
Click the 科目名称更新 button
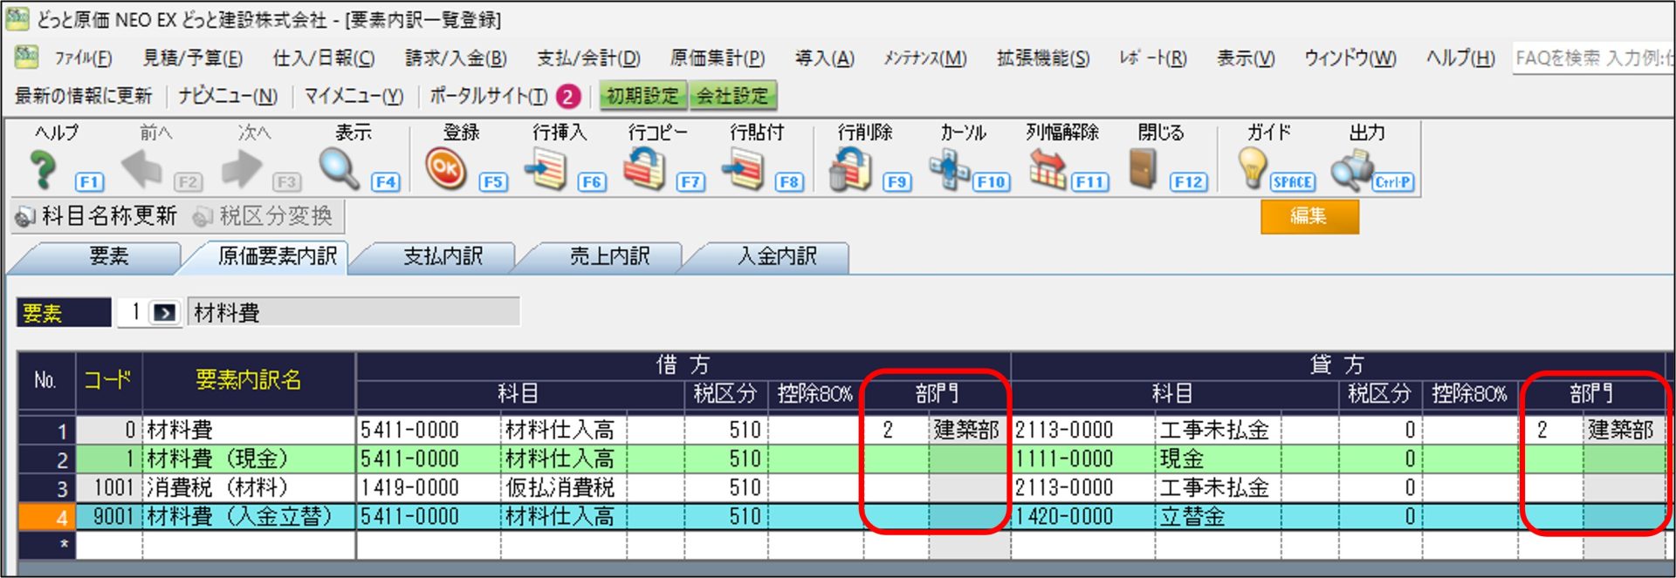98,215
